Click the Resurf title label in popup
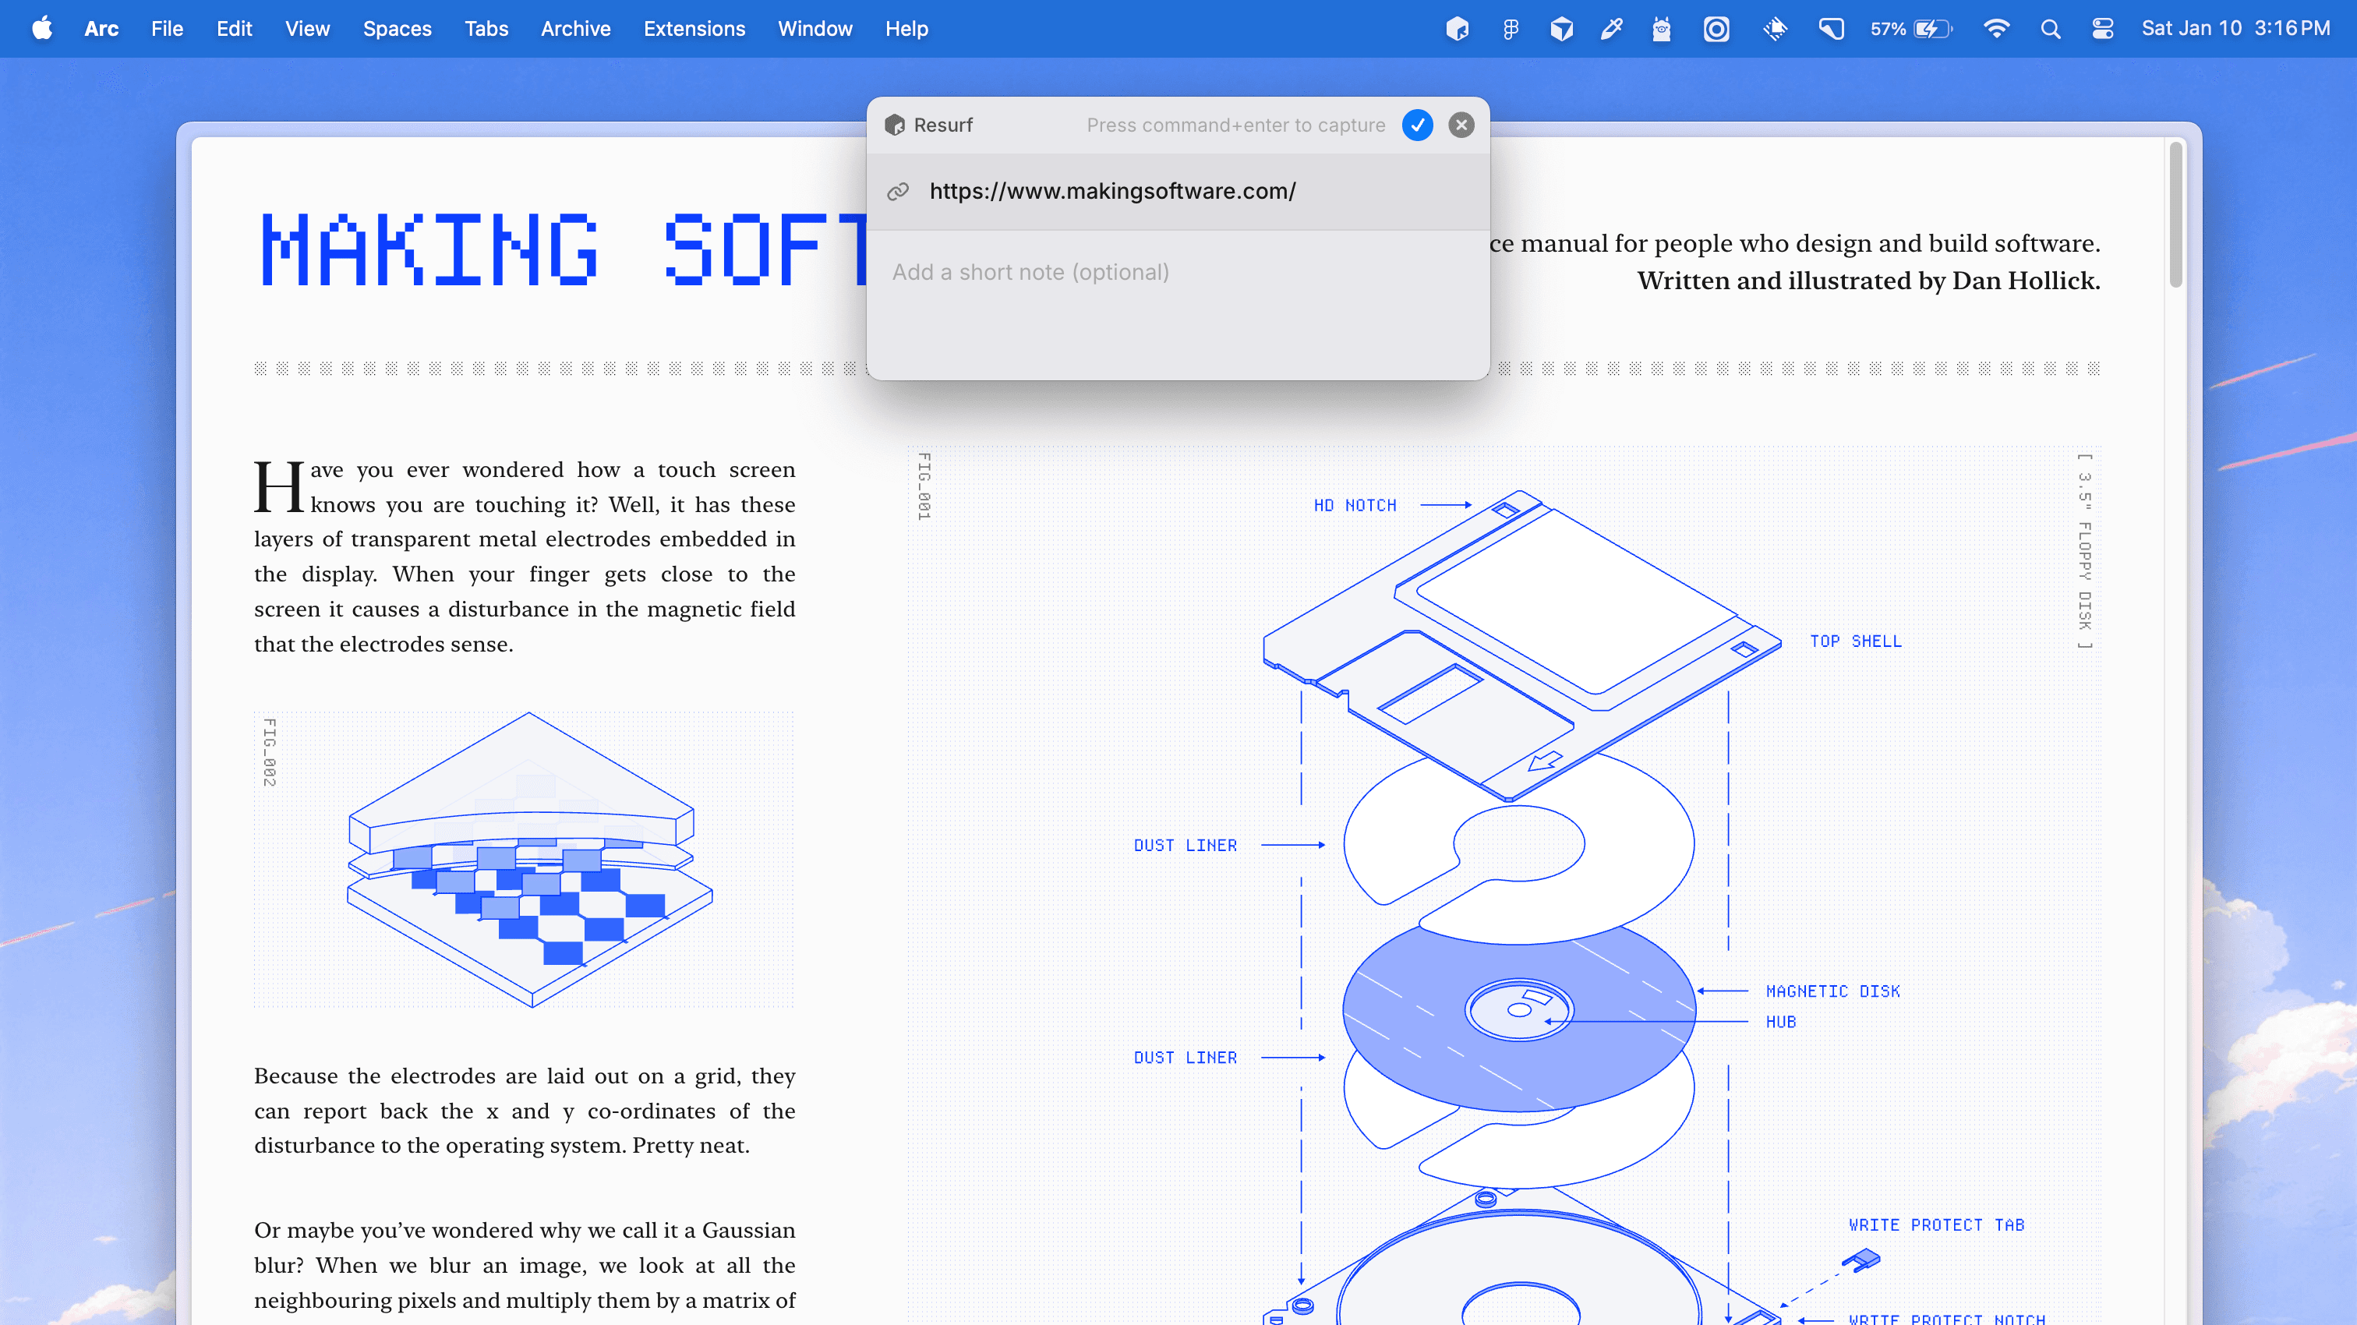 click(942, 125)
